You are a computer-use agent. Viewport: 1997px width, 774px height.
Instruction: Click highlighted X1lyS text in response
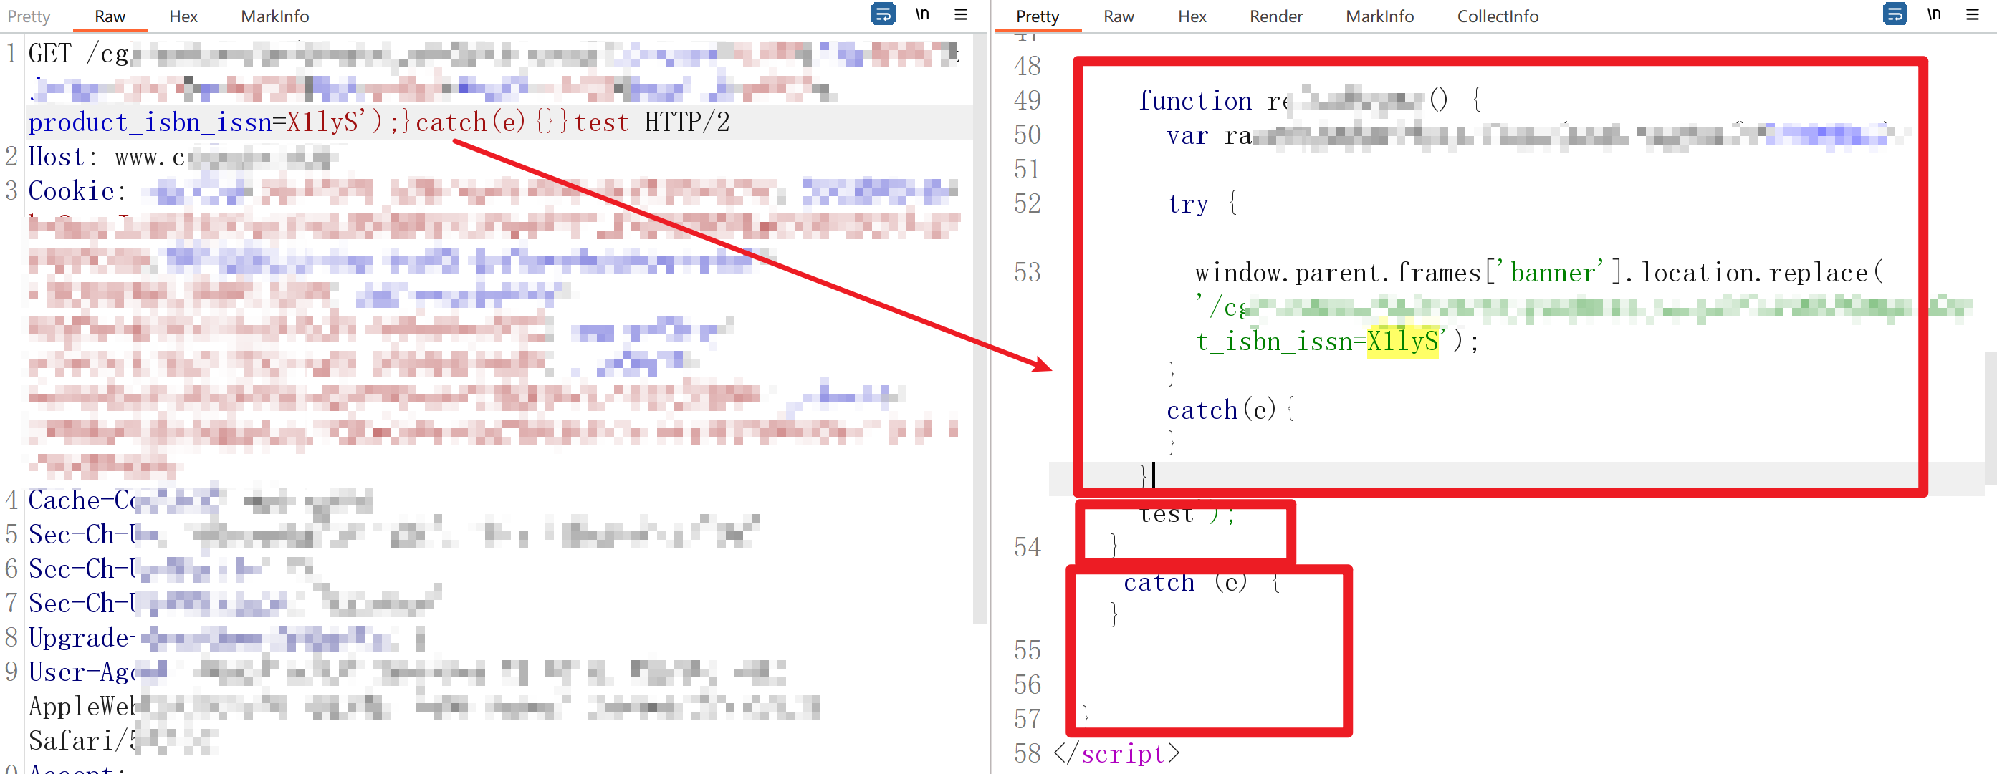coord(1402,342)
